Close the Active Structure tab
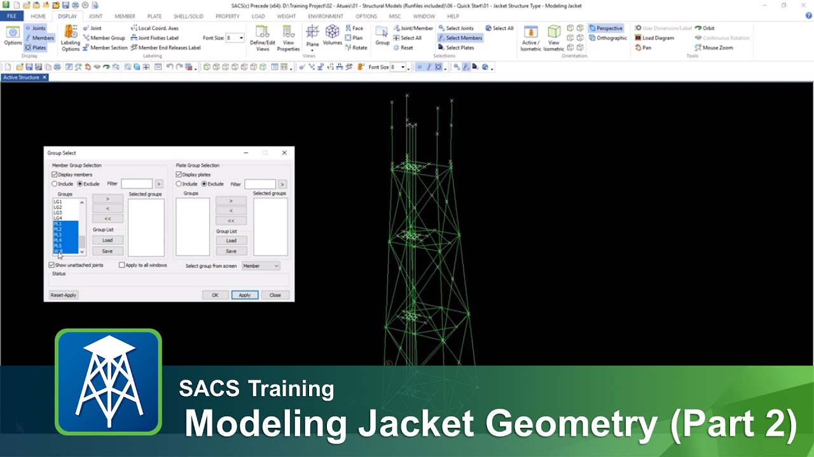The image size is (814, 457). click(x=45, y=77)
